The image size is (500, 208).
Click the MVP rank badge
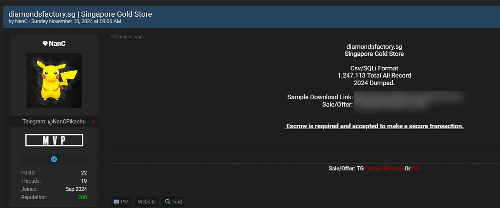click(x=54, y=140)
